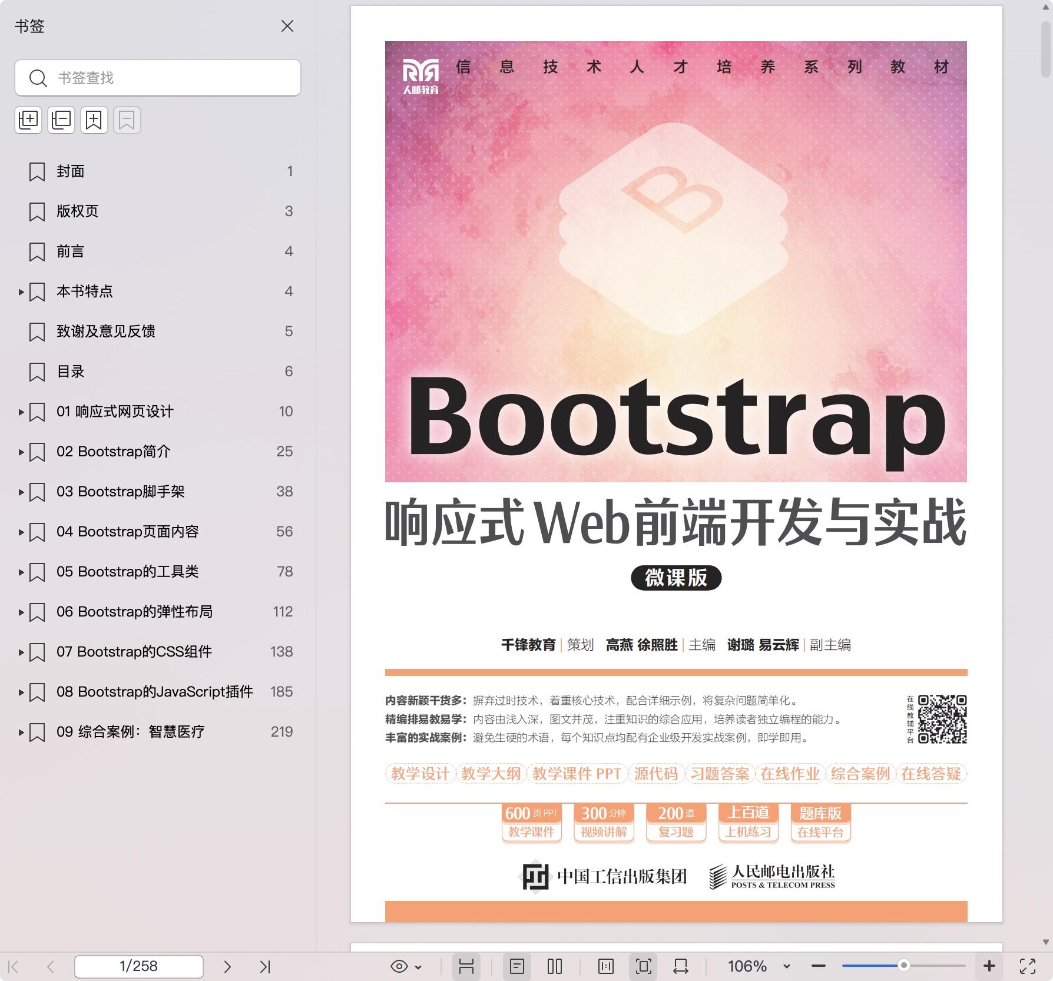Select the 01 响应式网页设计 bookmark text
This screenshot has width=1053, height=981.
[115, 412]
